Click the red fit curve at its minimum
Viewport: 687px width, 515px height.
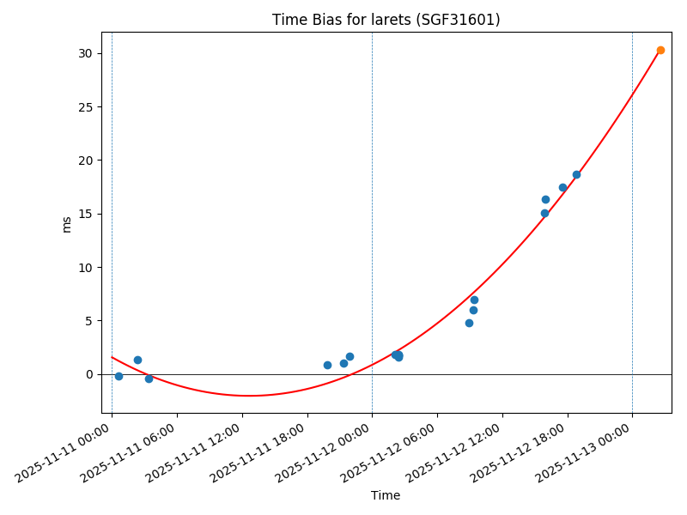coord(249,396)
